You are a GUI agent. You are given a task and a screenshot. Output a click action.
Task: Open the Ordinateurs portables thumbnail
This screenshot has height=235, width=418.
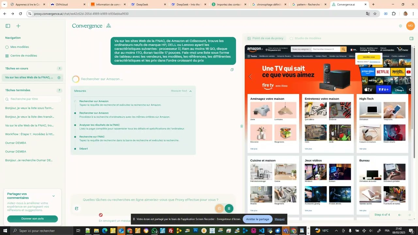(394, 172)
